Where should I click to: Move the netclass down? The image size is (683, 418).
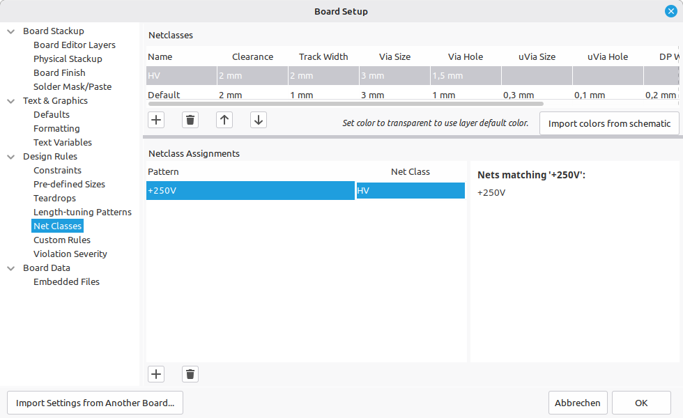259,120
